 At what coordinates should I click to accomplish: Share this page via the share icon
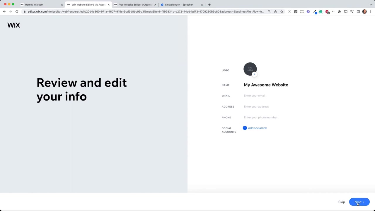coord(275,12)
